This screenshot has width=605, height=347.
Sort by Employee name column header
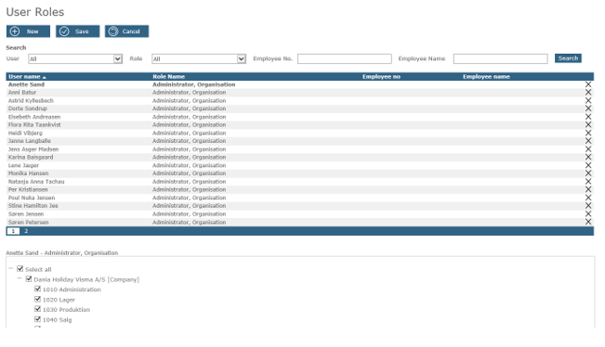pos(486,77)
